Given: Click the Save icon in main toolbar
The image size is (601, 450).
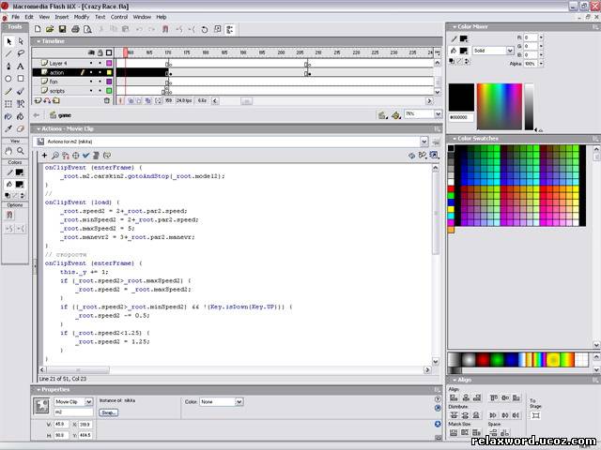Looking at the screenshot, I should click(62, 30).
